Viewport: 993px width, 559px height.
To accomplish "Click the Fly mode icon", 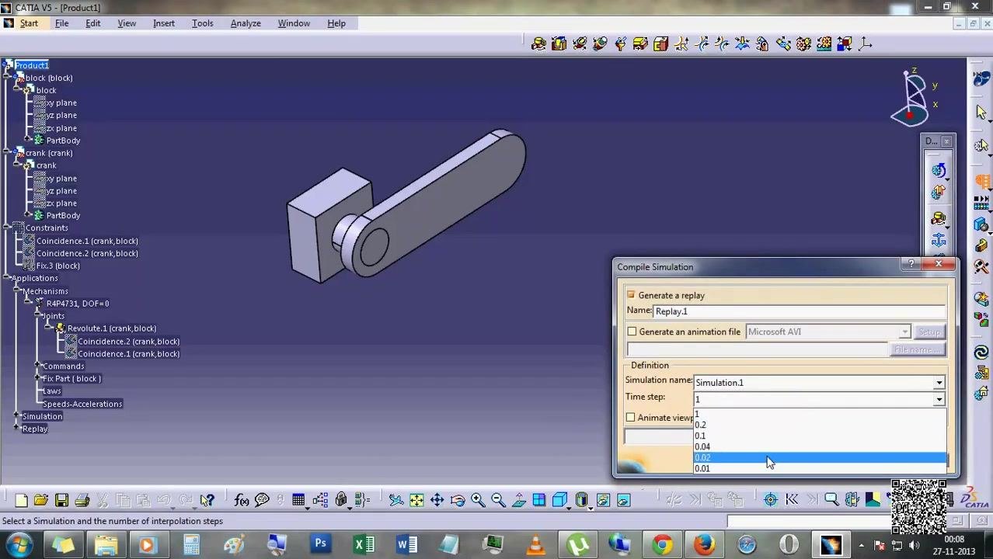I will pyautogui.click(x=396, y=501).
